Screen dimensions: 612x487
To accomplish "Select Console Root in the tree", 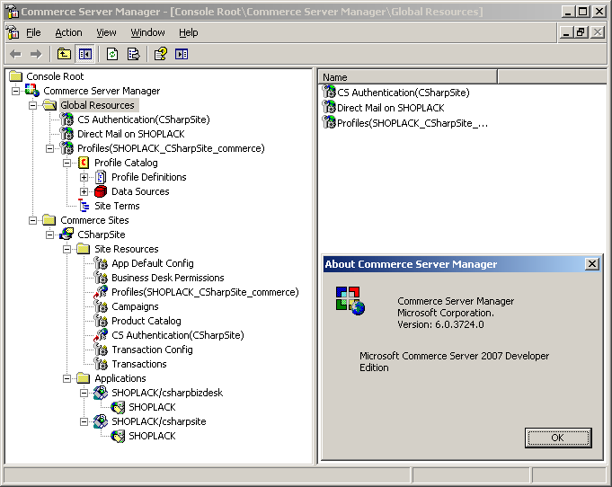I will pos(55,76).
